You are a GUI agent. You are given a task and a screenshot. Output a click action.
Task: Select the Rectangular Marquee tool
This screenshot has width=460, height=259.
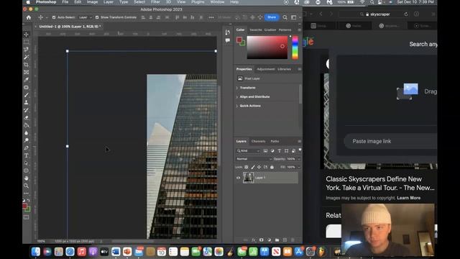tap(26, 42)
